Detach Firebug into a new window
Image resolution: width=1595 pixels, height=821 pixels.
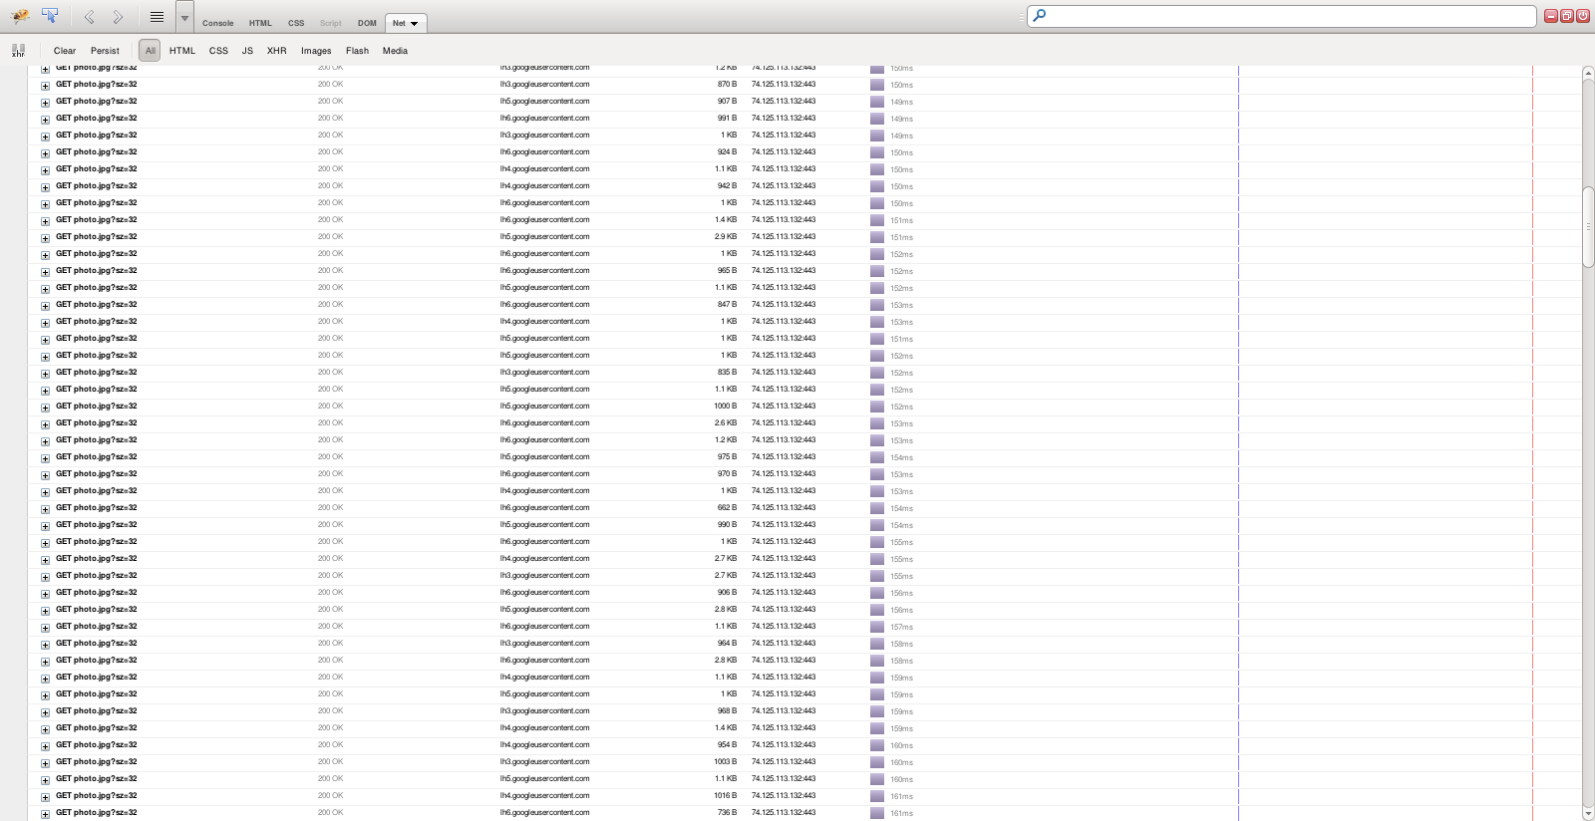point(1566,16)
